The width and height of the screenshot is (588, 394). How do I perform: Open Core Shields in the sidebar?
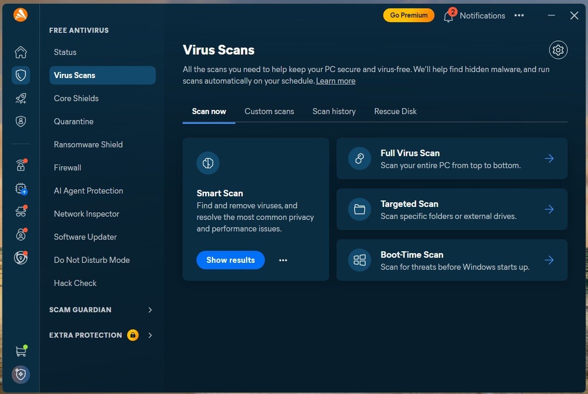click(x=103, y=98)
